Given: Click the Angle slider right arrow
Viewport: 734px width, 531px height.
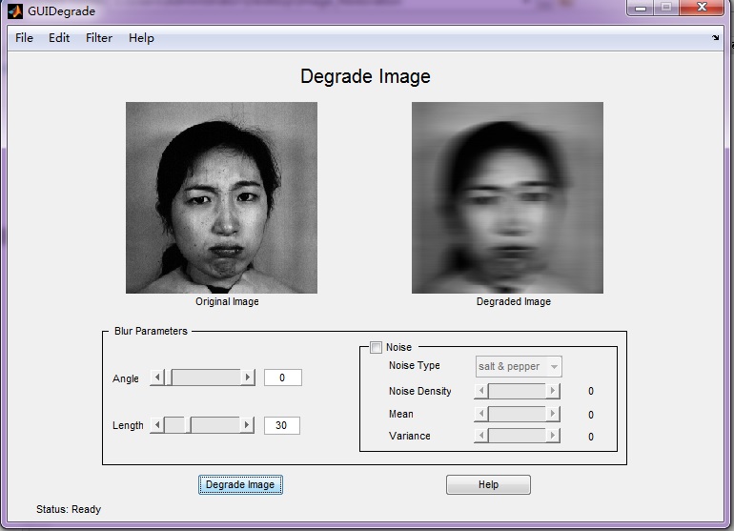Looking at the screenshot, I should tap(249, 378).
